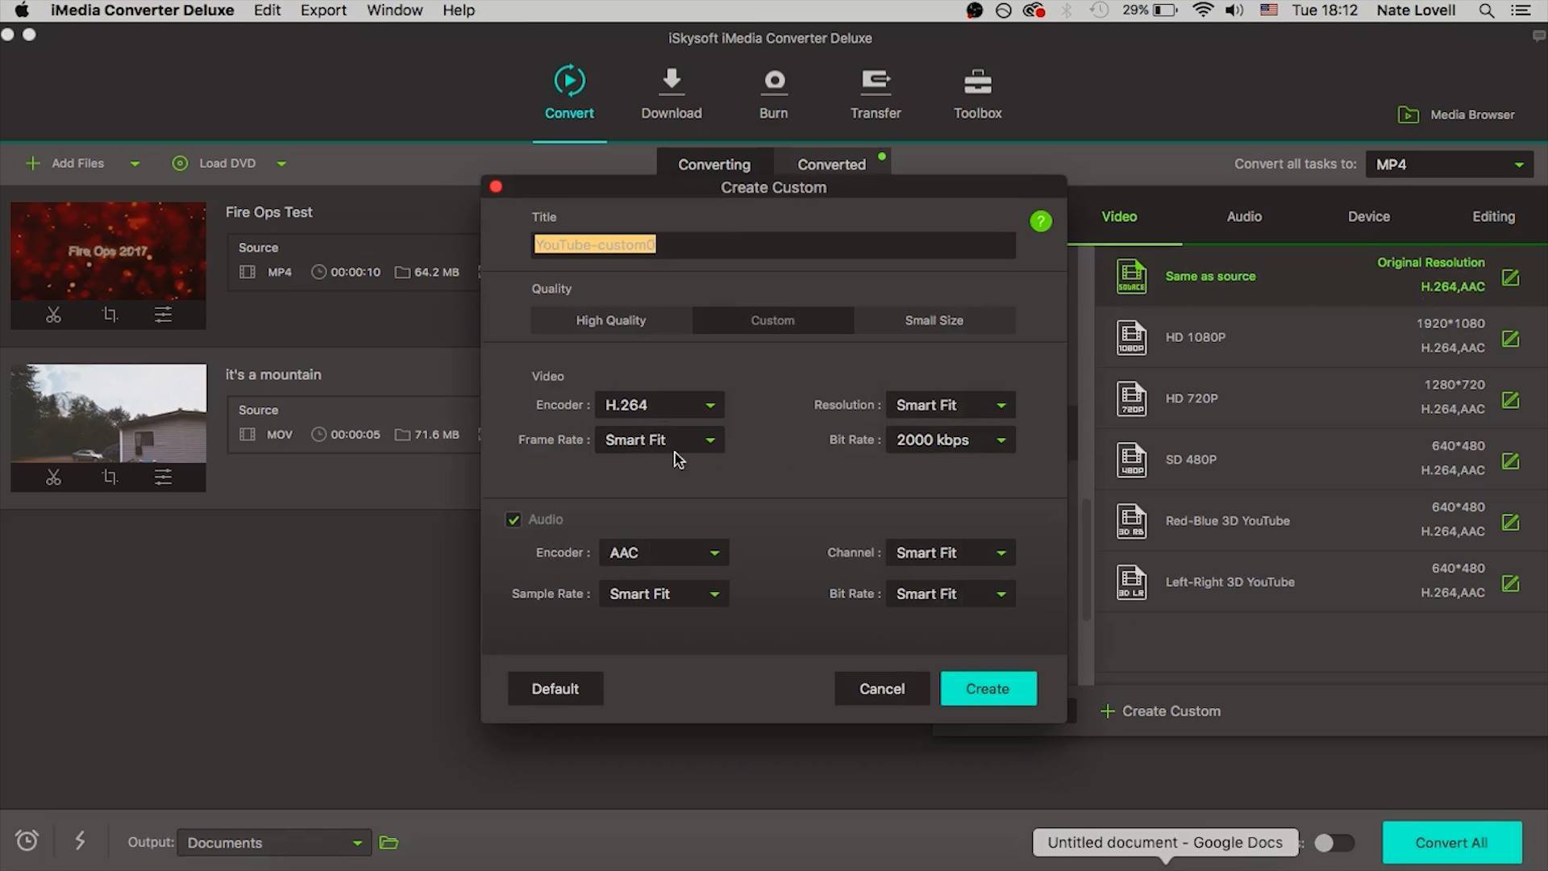Cancel the Create Custom dialog
This screenshot has height=871, width=1548.
882,689
